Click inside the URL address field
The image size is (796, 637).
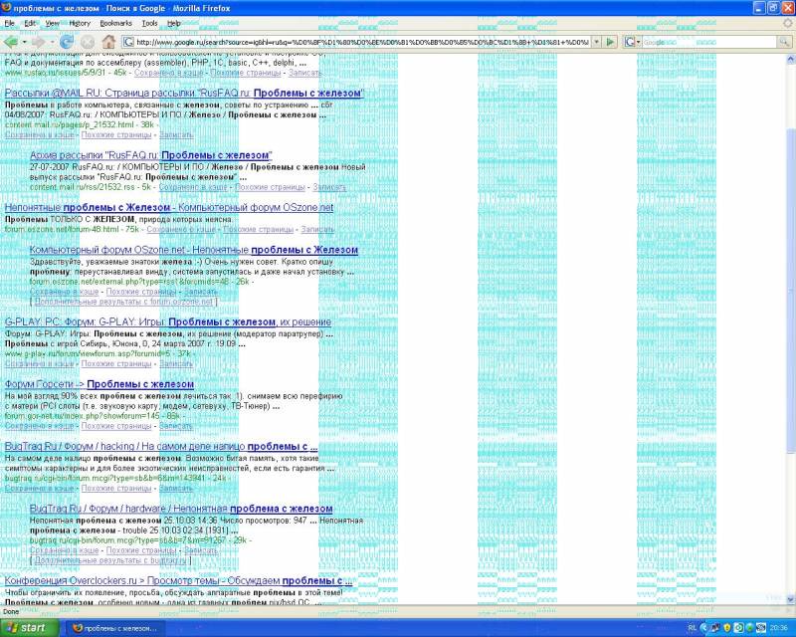pyautogui.click(x=358, y=42)
